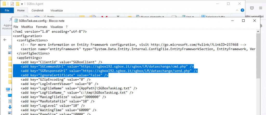Image resolution: width=266 pixels, height=115 pixels.
Task: Switch to Explorer's Visualizza ribbon tab
Action: (56, 10)
